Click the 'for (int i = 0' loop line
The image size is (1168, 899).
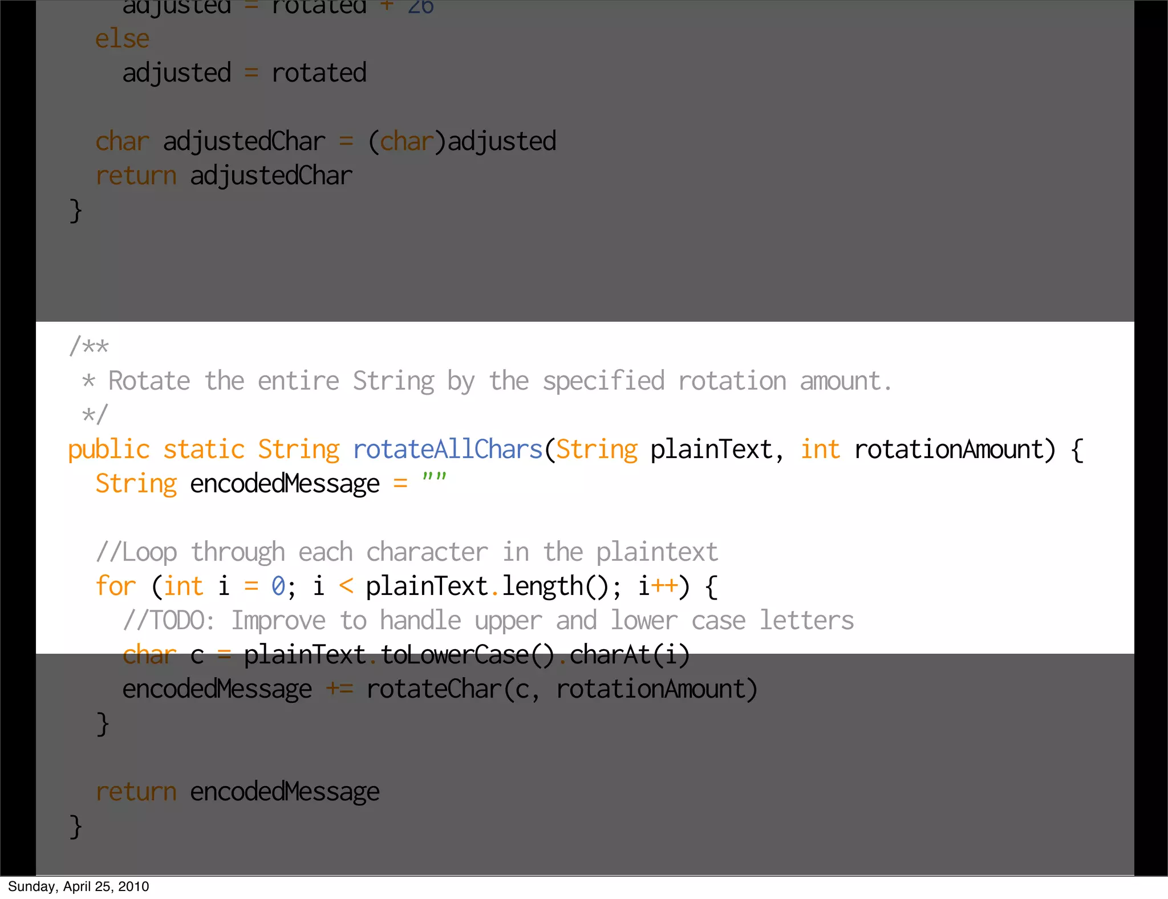[x=407, y=587]
